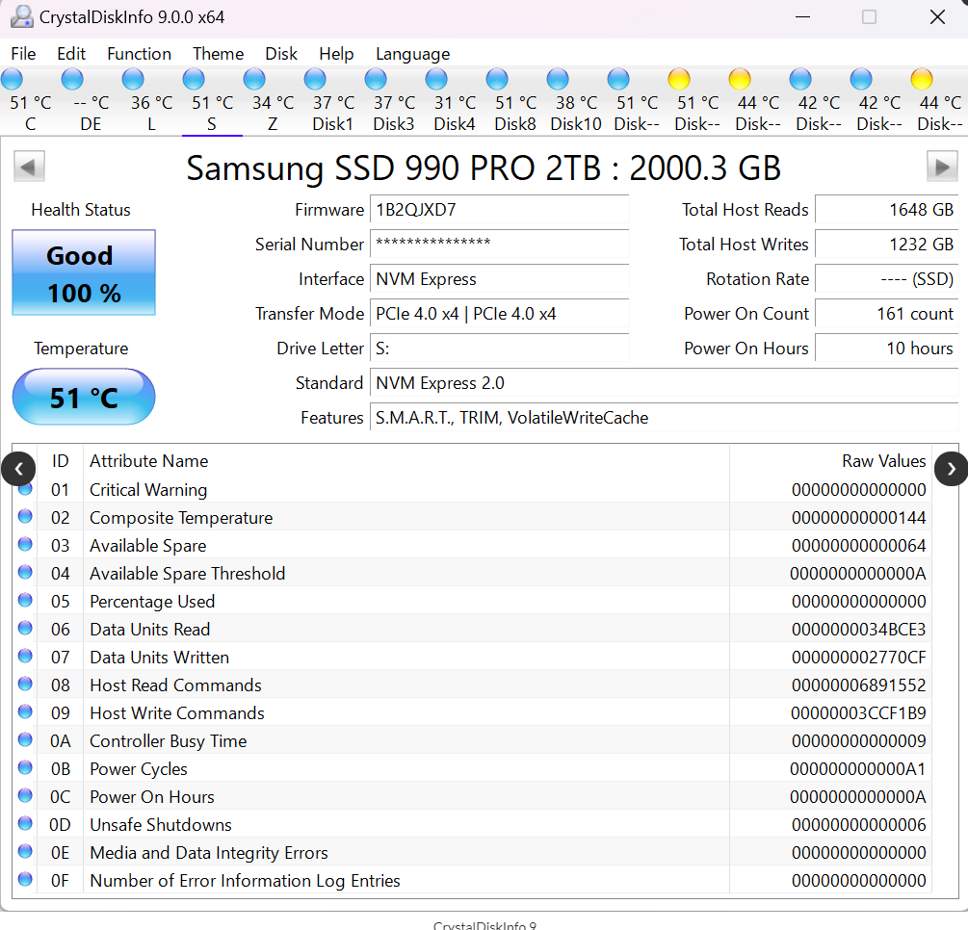The width and height of the screenshot is (968, 930).
Task: Click the Transfer Mode PCIe 4.0 x4 field
Action: 500,314
